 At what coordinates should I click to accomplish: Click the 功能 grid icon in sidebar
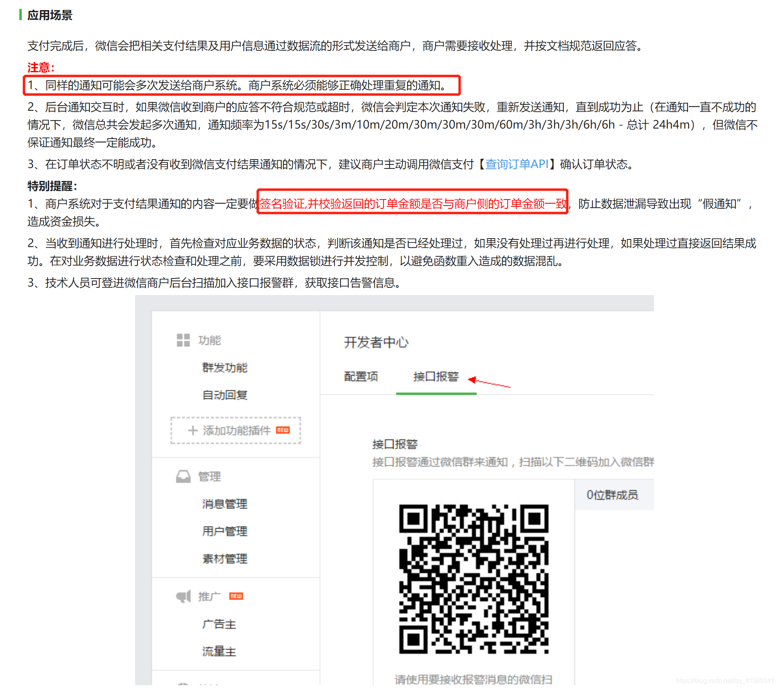183,340
